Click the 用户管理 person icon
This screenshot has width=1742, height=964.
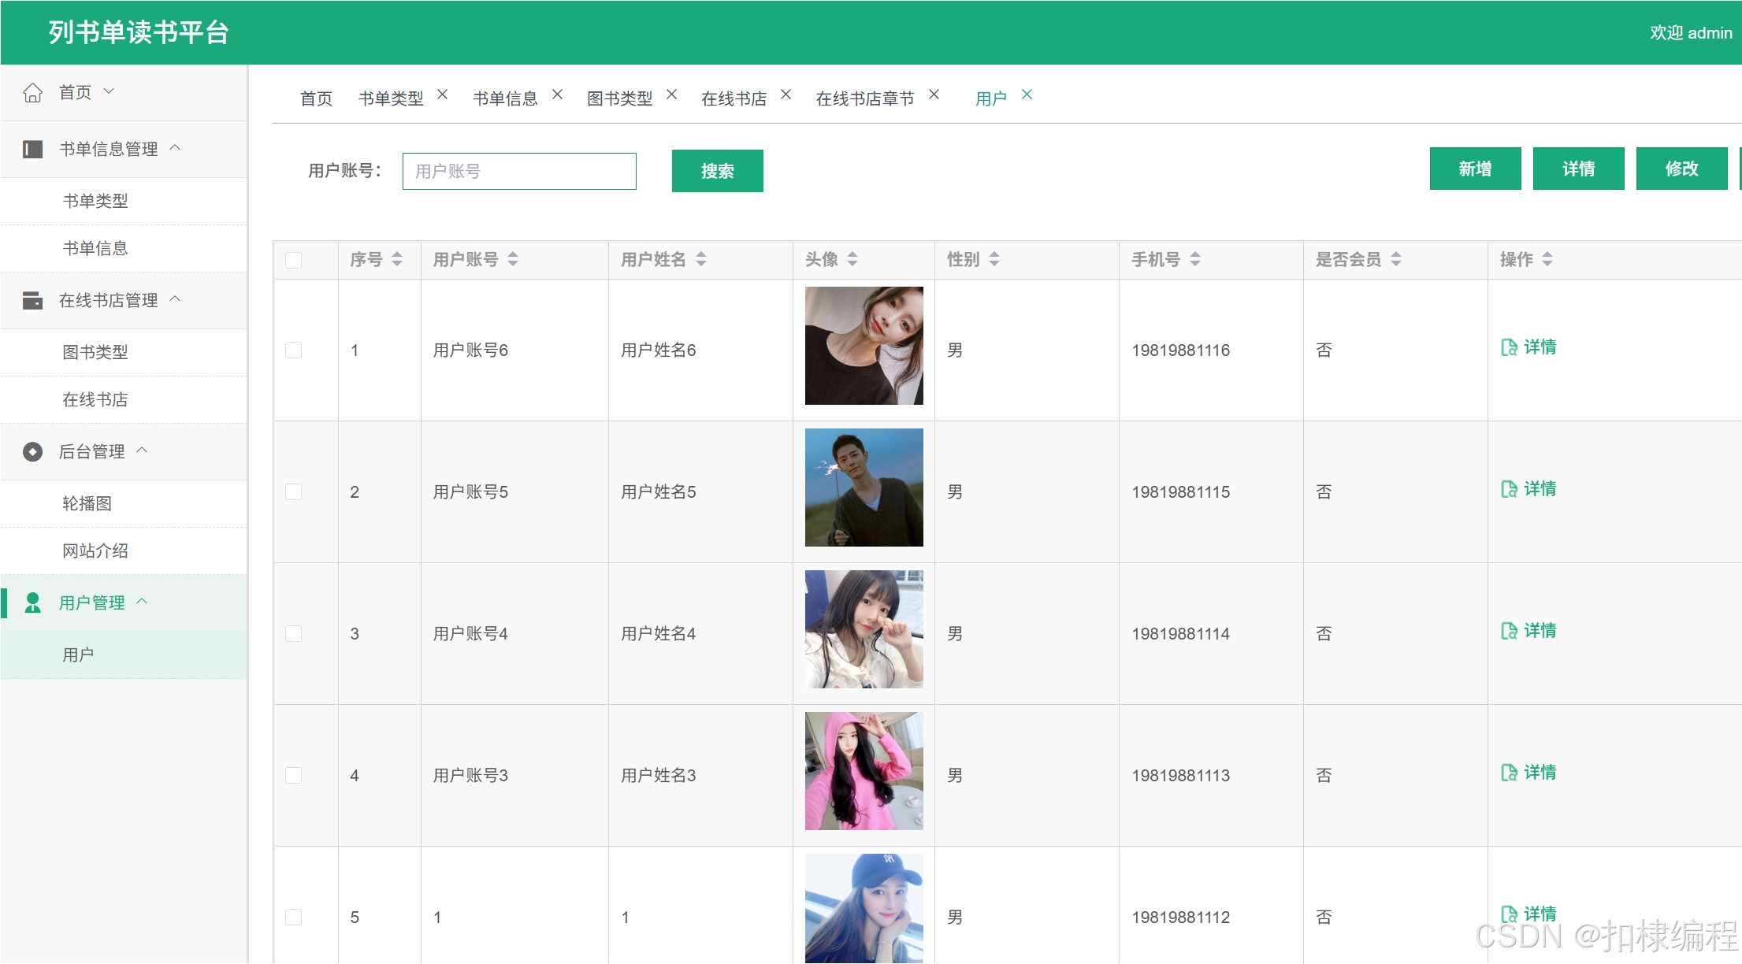pyautogui.click(x=32, y=602)
